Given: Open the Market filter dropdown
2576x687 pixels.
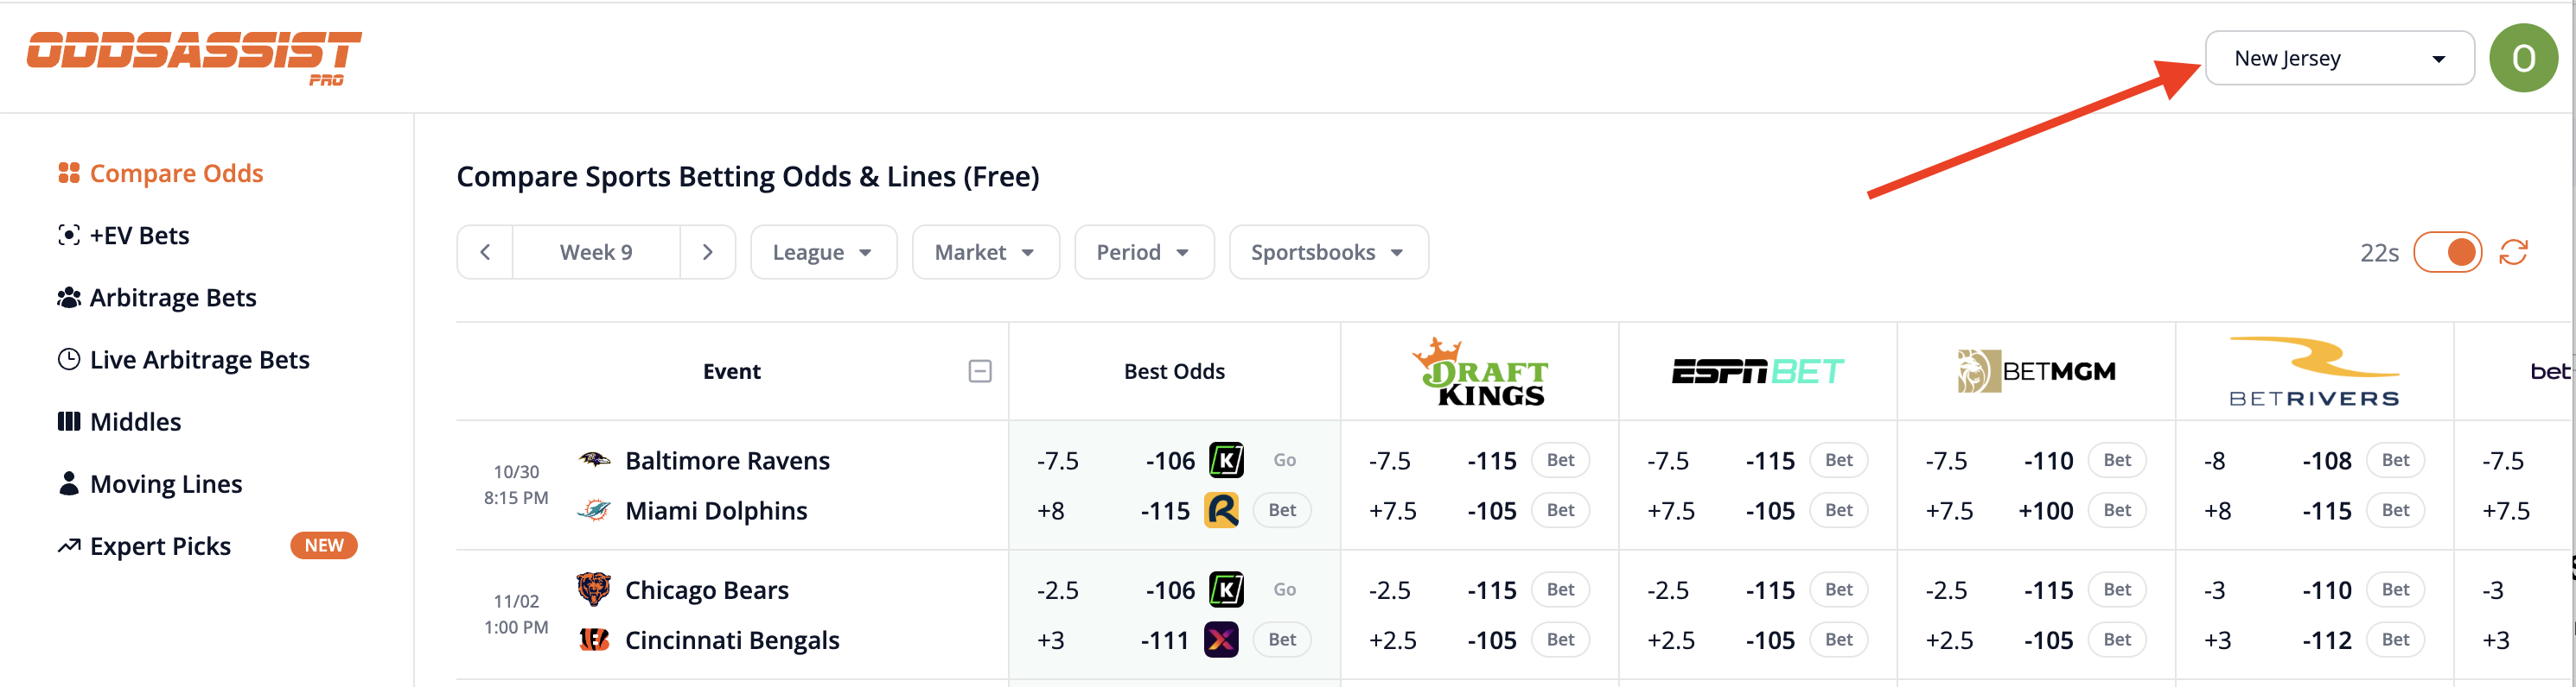Looking at the screenshot, I should pyautogui.click(x=985, y=253).
